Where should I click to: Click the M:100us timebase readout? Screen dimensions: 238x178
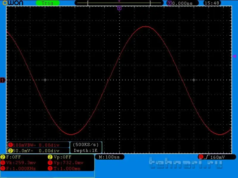(x=109, y=157)
